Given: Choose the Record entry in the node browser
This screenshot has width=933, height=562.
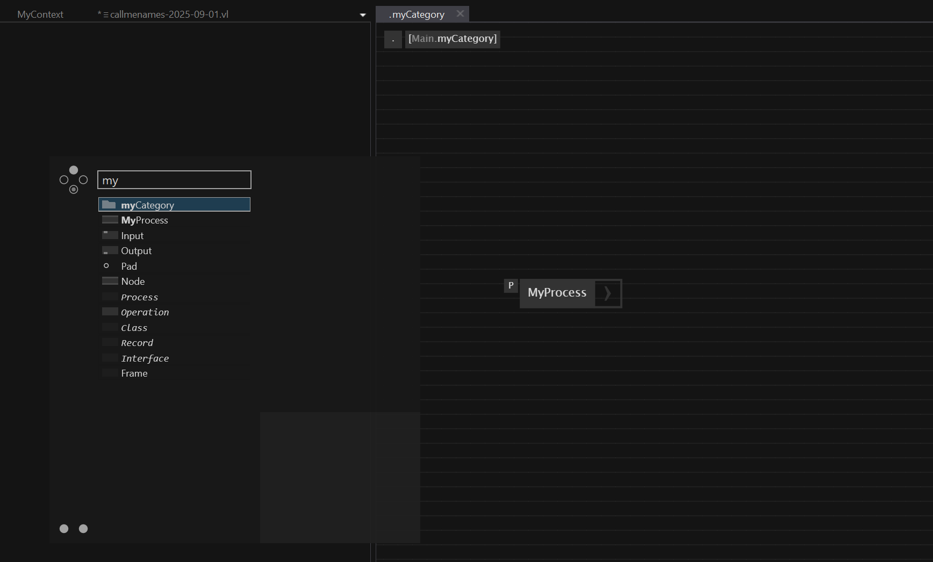Looking at the screenshot, I should 137,343.
